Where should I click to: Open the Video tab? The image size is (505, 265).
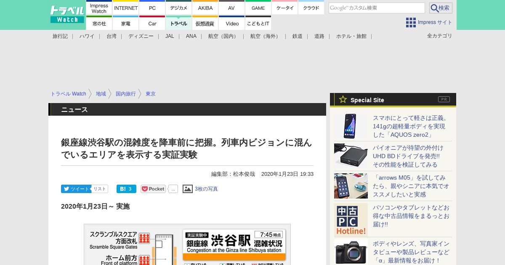tap(232, 24)
